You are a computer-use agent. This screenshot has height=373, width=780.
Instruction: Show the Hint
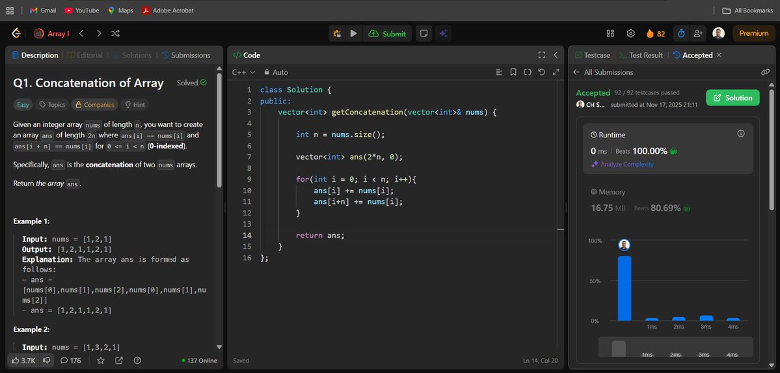pyautogui.click(x=134, y=105)
